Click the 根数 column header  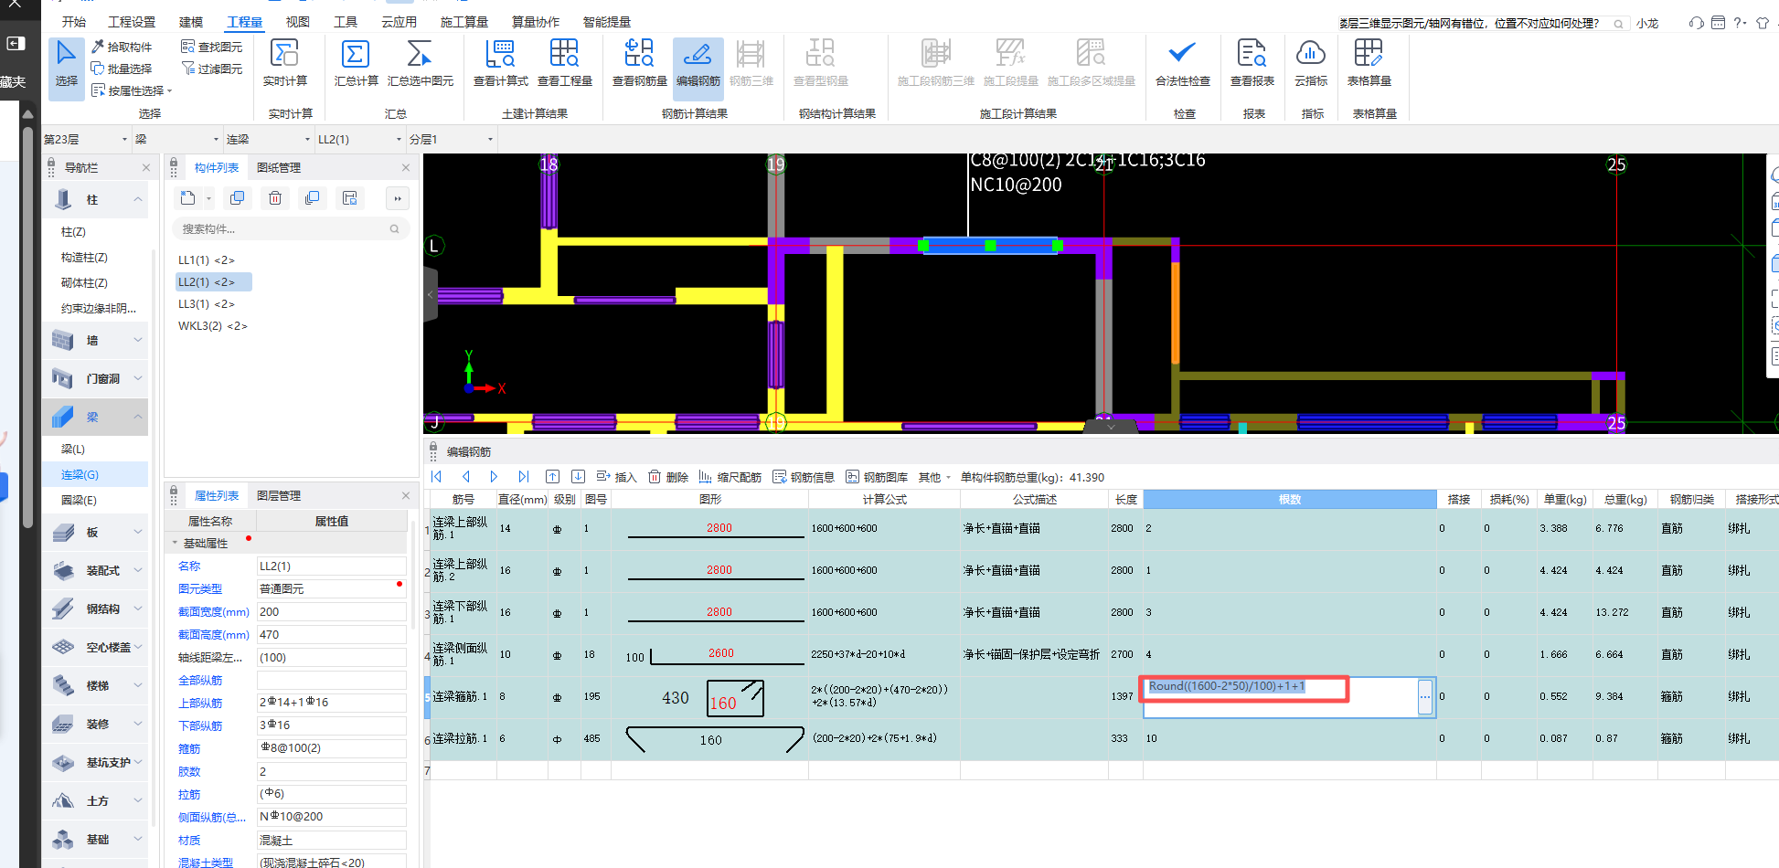[1289, 499]
